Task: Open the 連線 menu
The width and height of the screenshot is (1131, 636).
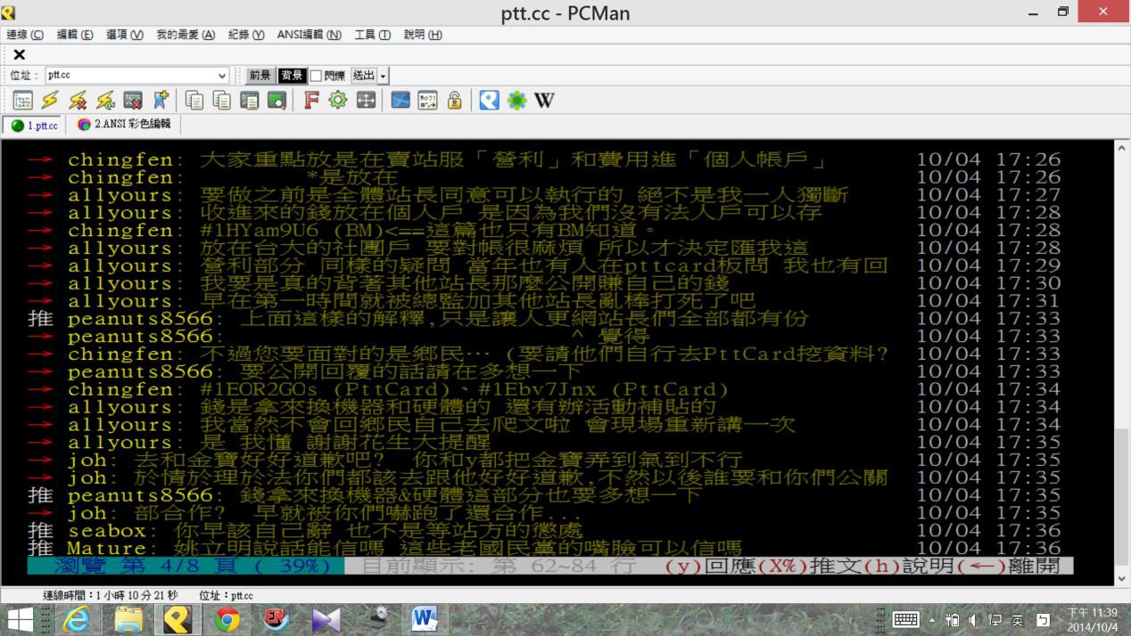Action: point(25,35)
